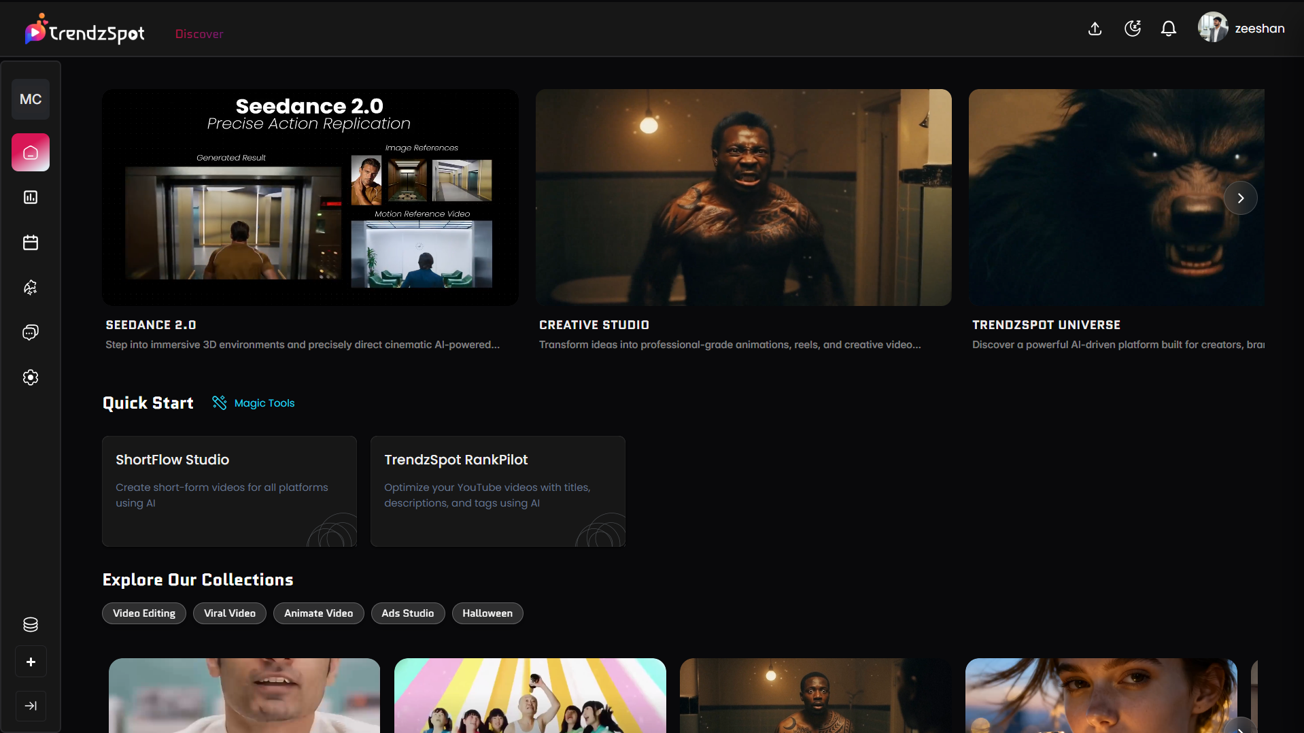The image size is (1304, 733).
Task: Open the chat bubbles icon in sidebar
Action: point(31,333)
